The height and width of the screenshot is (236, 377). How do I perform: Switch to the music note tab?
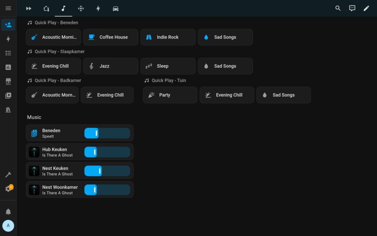63,8
